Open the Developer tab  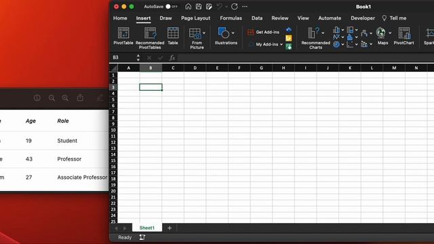coord(363,18)
